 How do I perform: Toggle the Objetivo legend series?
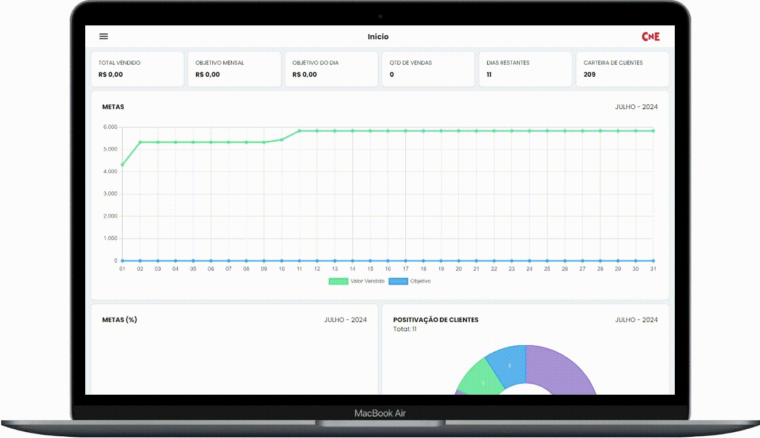pos(420,281)
